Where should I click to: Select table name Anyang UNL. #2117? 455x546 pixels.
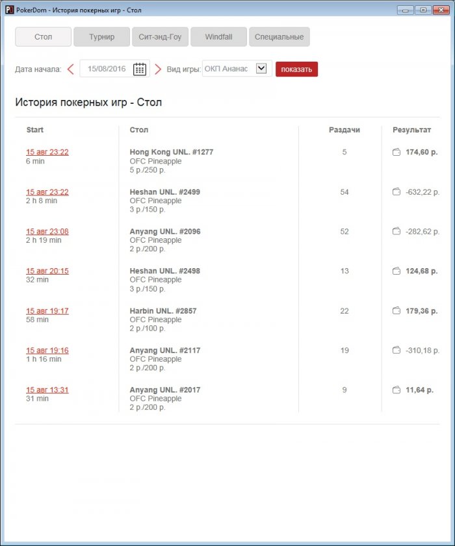165,351
